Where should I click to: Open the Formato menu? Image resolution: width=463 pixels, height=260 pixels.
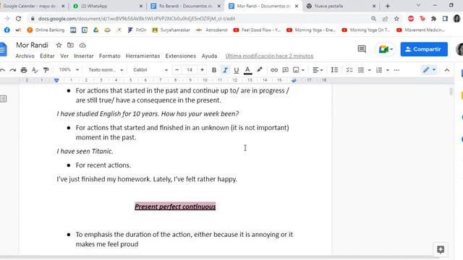point(109,56)
